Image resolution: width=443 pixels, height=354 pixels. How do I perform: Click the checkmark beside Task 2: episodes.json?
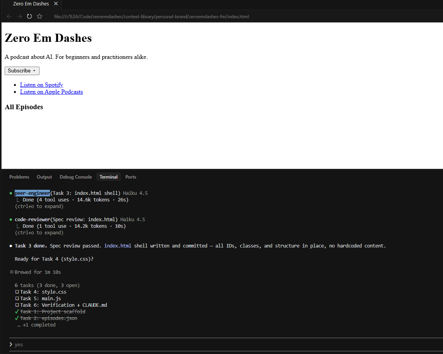pos(17,318)
